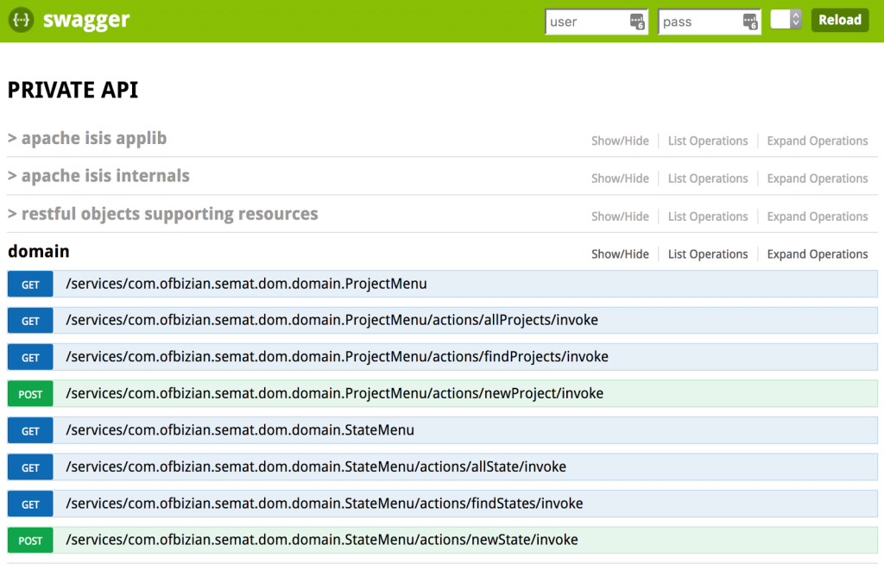Collapse the domain section heading

point(39,251)
